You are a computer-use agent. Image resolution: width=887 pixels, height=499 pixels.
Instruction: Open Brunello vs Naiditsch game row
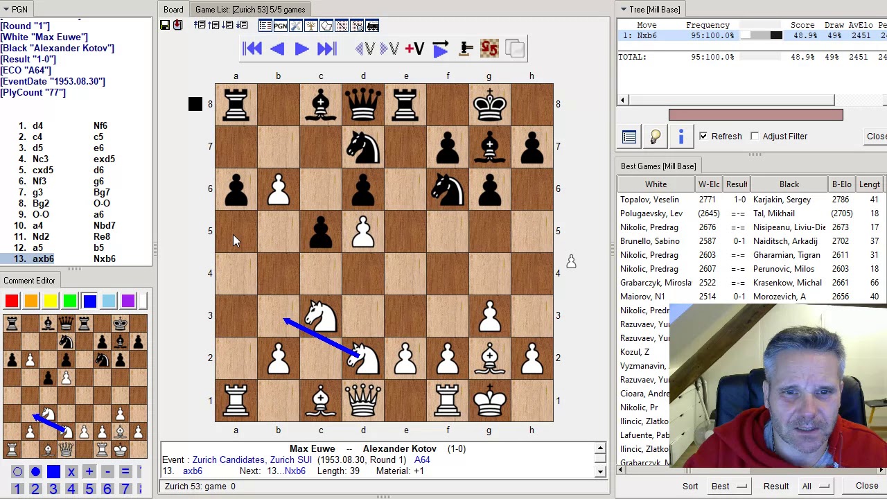[x=752, y=241]
